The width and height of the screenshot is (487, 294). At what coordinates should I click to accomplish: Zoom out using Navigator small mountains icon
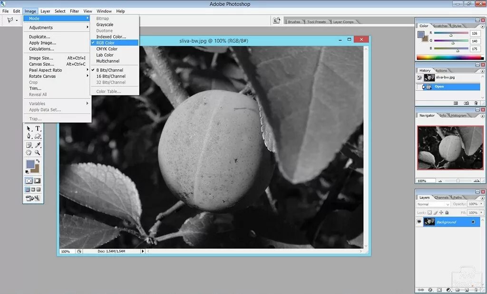click(x=440, y=181)
